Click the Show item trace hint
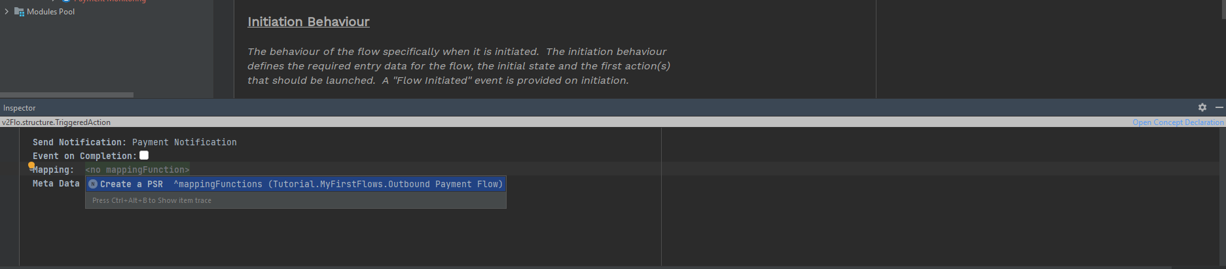The height and width of the screenshot is (269, 1226). [152, 201]
